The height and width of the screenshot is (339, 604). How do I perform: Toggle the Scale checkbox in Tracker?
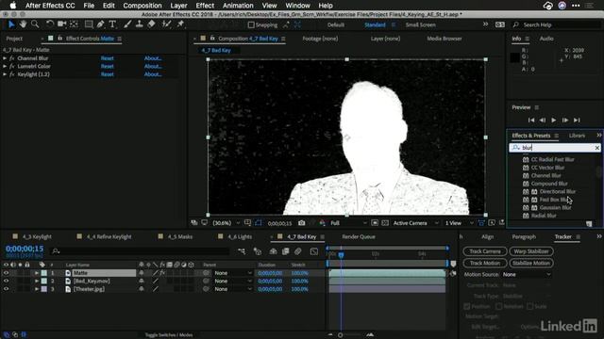coord(530,306)
